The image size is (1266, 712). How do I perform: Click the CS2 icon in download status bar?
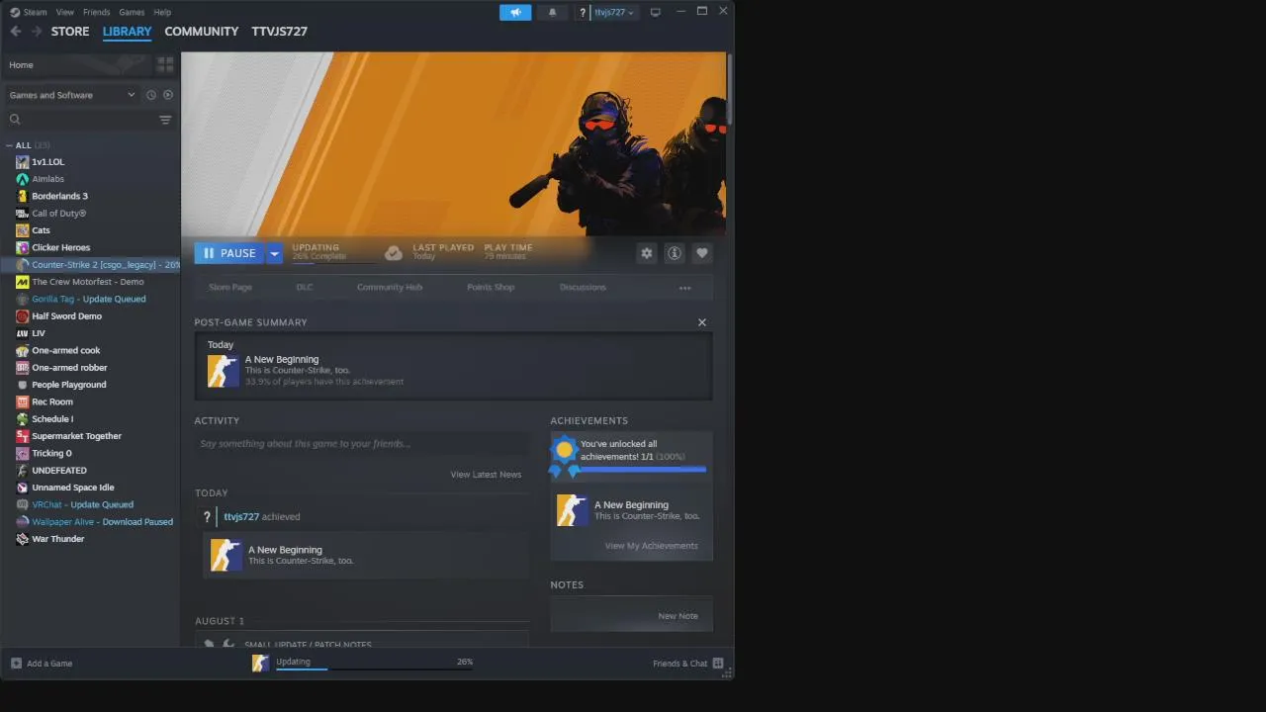(x=260, y=663)
